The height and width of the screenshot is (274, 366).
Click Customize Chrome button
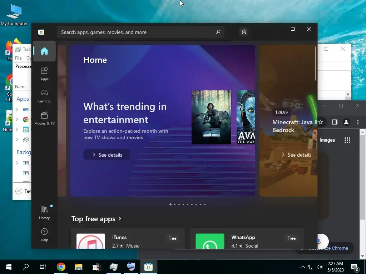pos(328,248)
